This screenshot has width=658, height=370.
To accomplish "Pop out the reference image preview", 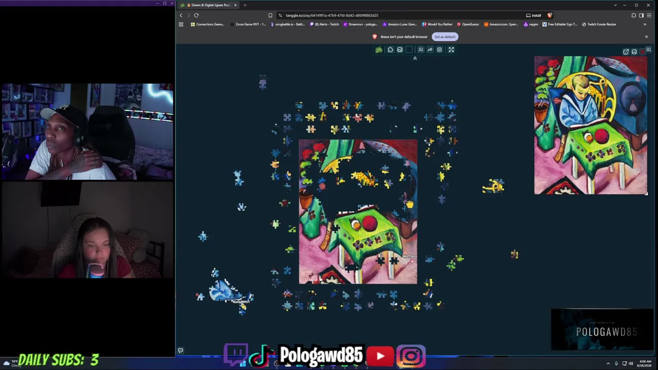I will [626, 52].
